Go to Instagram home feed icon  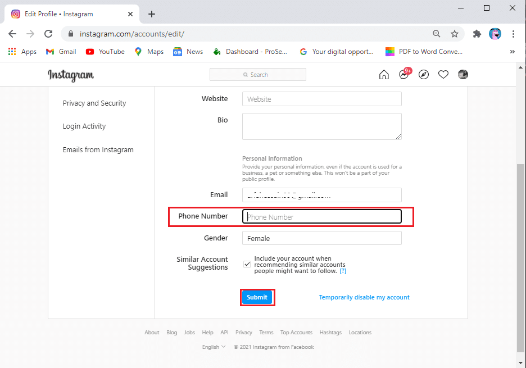(x=384, y=75)
